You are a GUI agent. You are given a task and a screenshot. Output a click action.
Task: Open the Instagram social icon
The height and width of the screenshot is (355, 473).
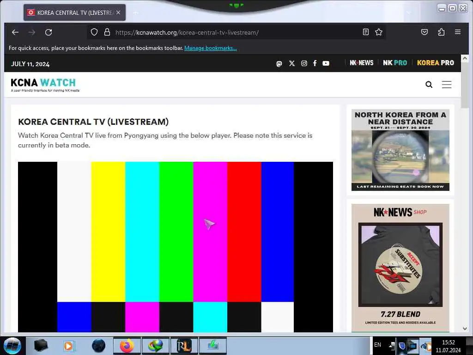pyautogui.click(x=304, y=63)
